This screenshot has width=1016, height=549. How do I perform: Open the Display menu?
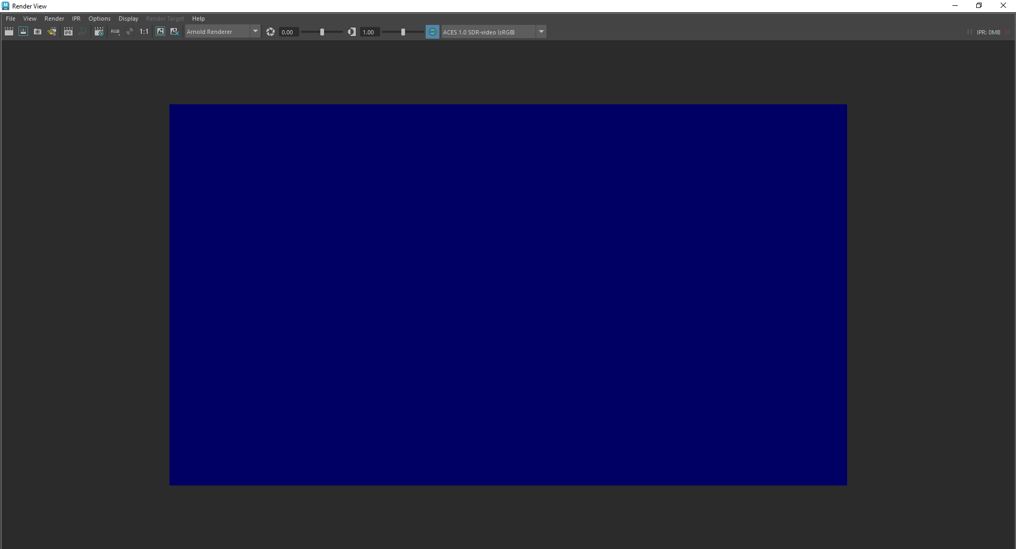coord(128,19)
